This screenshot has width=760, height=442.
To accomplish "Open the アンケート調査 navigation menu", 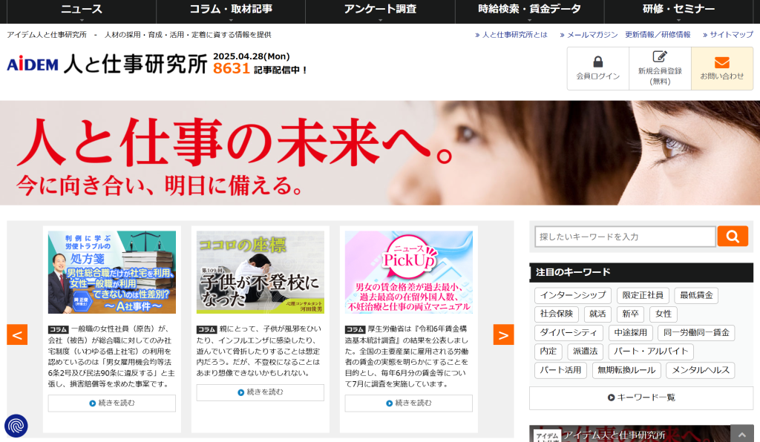I will click(380, 10).
